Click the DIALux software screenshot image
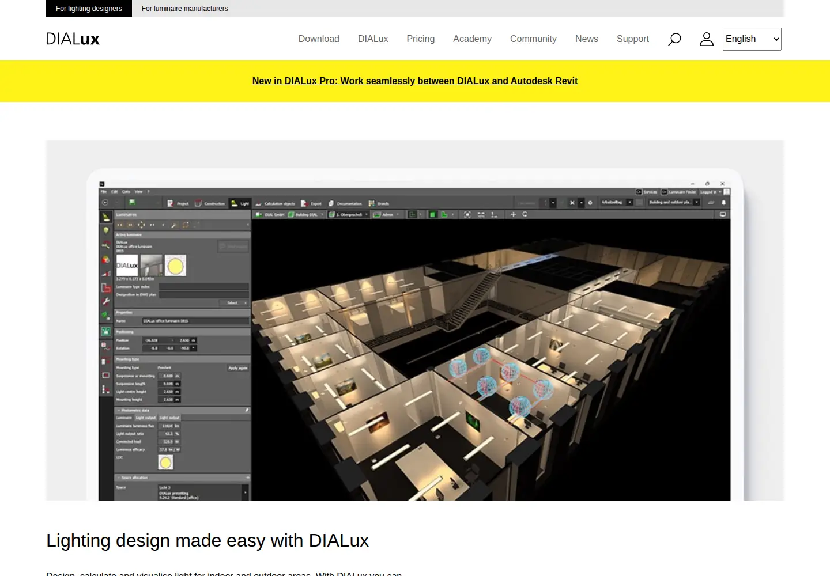 click(415, 320)
